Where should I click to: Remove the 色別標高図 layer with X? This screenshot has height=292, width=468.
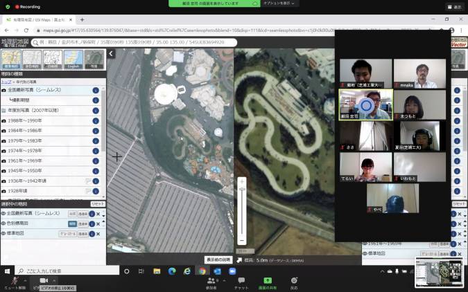[98, 223]
